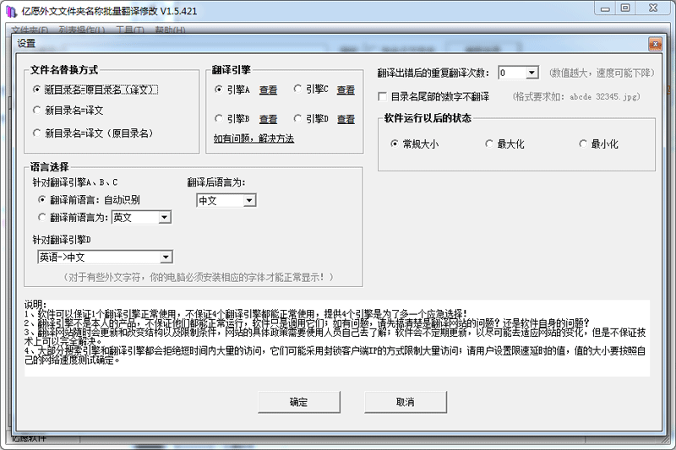Open the 英语->中文 engine D dropdown
Screen dimensions: 676x450
coord(166,258)
